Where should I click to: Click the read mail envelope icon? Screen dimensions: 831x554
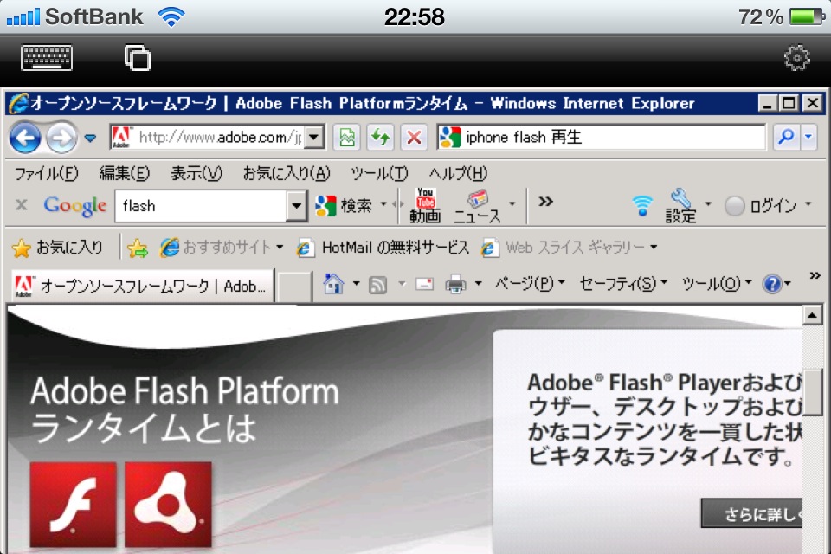pos(424,285)
